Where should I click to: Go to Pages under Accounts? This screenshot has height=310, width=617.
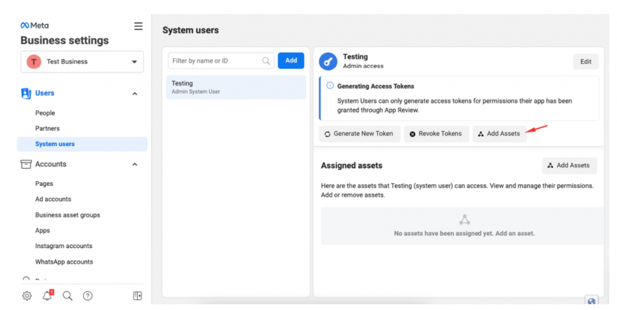coord(44,184)
